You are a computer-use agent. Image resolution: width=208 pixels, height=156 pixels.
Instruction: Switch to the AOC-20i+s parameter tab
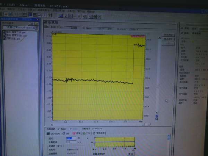[53, 133]
